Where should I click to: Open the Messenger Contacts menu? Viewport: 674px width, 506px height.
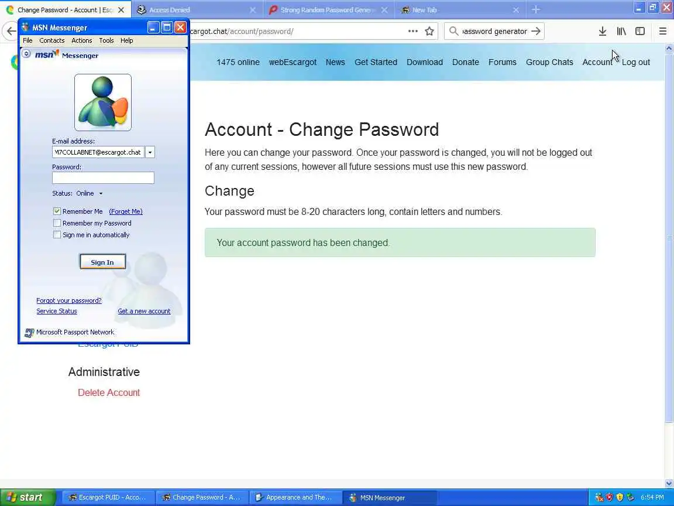click(51, 40)
